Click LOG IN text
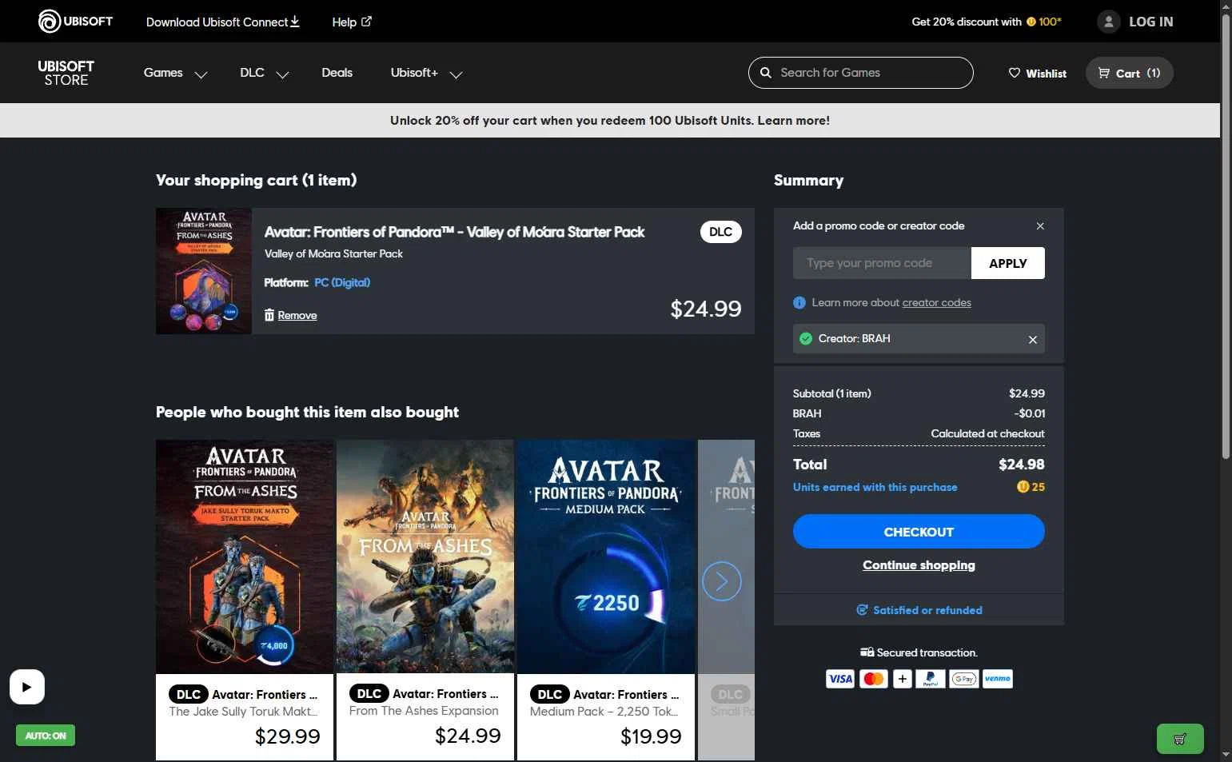Screen dimensions: 1232x762 1150,22
